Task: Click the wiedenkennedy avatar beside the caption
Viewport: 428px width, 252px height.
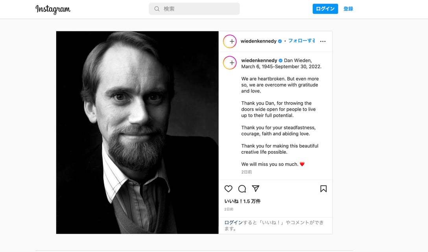Action: pyautogui.click(x=230, y=63)
